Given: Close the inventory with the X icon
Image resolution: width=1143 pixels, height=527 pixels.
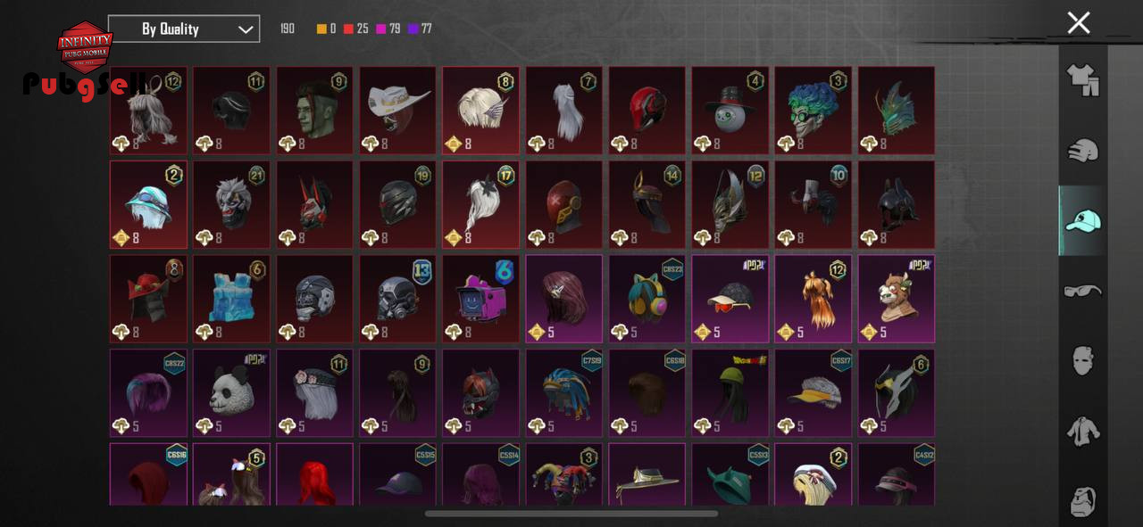Looking at the screenshot, I should (1079, 23).
